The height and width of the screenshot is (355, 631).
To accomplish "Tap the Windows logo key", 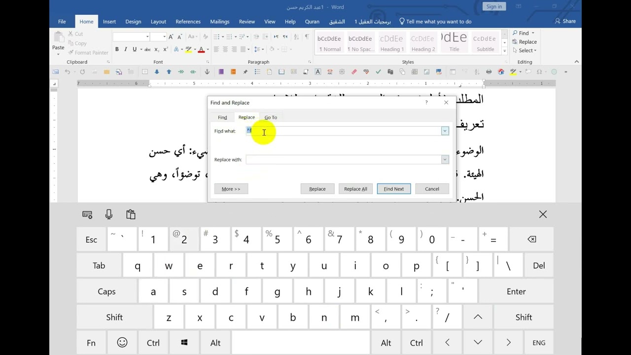I will (184, 343).
